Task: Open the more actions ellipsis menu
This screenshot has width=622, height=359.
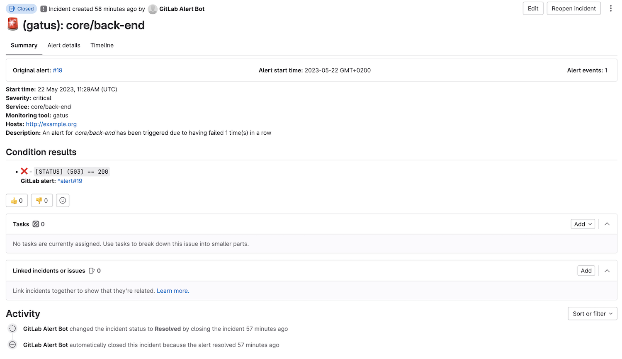Action: coord(611,8)
